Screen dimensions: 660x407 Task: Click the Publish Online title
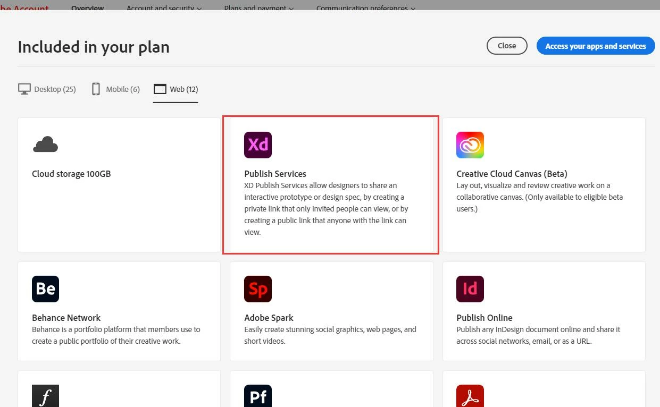(484, 318)
